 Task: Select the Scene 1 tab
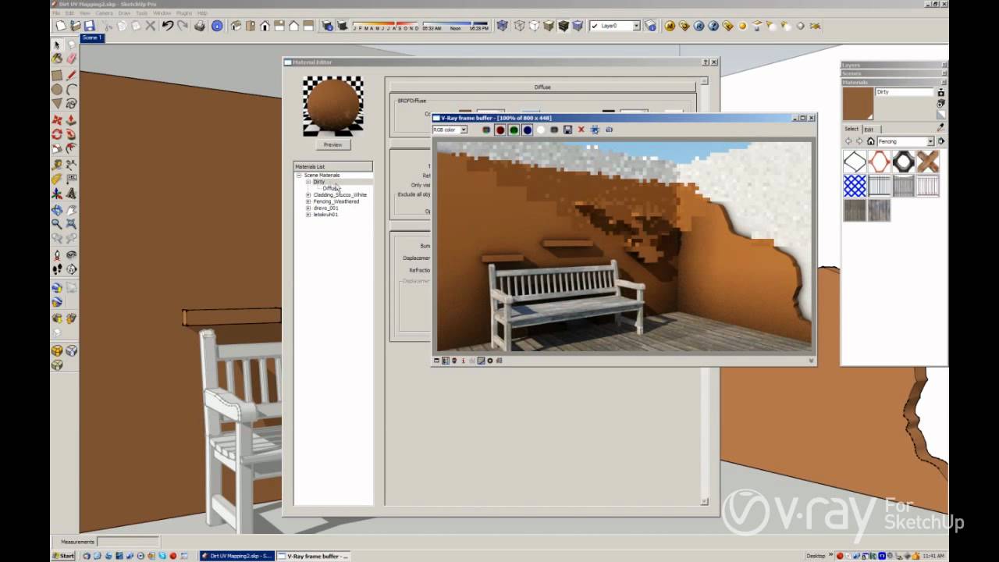[91, 37]
